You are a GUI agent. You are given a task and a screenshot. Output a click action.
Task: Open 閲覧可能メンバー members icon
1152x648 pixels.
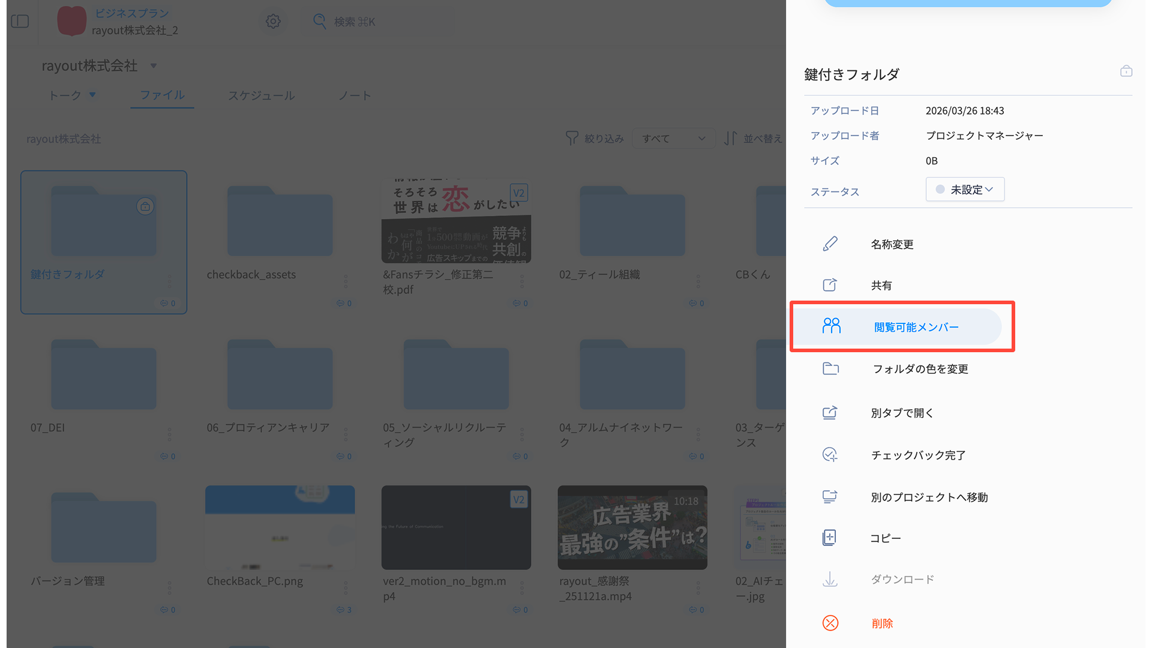click(832, 326)
